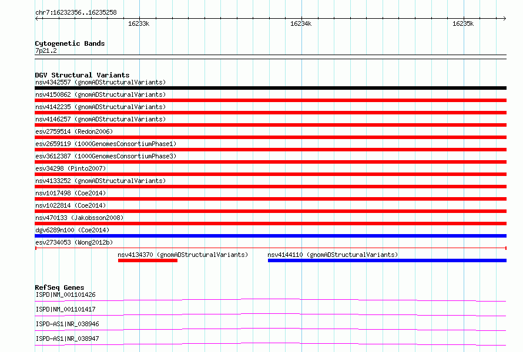Open the nsv1022814 (Coe2014) label
This screenshot has width=523, height=352.
(x=71, y=205)
